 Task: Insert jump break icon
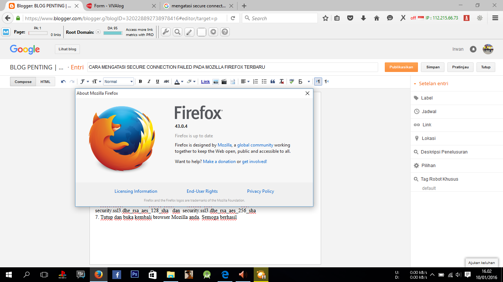coord(233,82)
